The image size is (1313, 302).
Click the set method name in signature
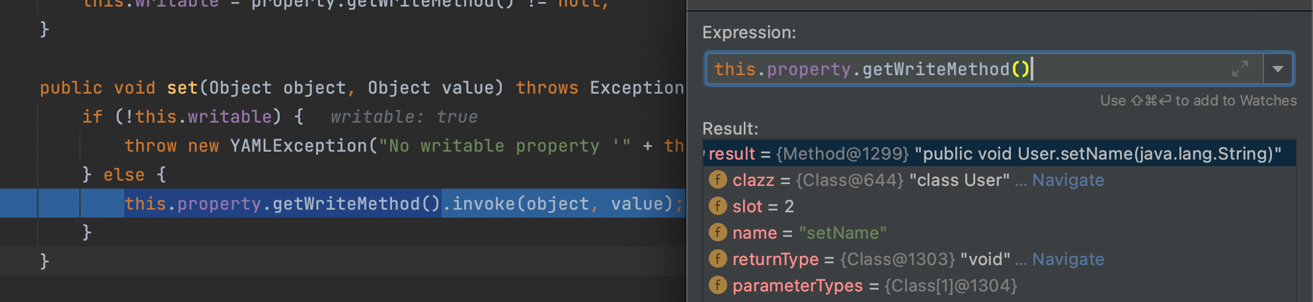(182, 88)
